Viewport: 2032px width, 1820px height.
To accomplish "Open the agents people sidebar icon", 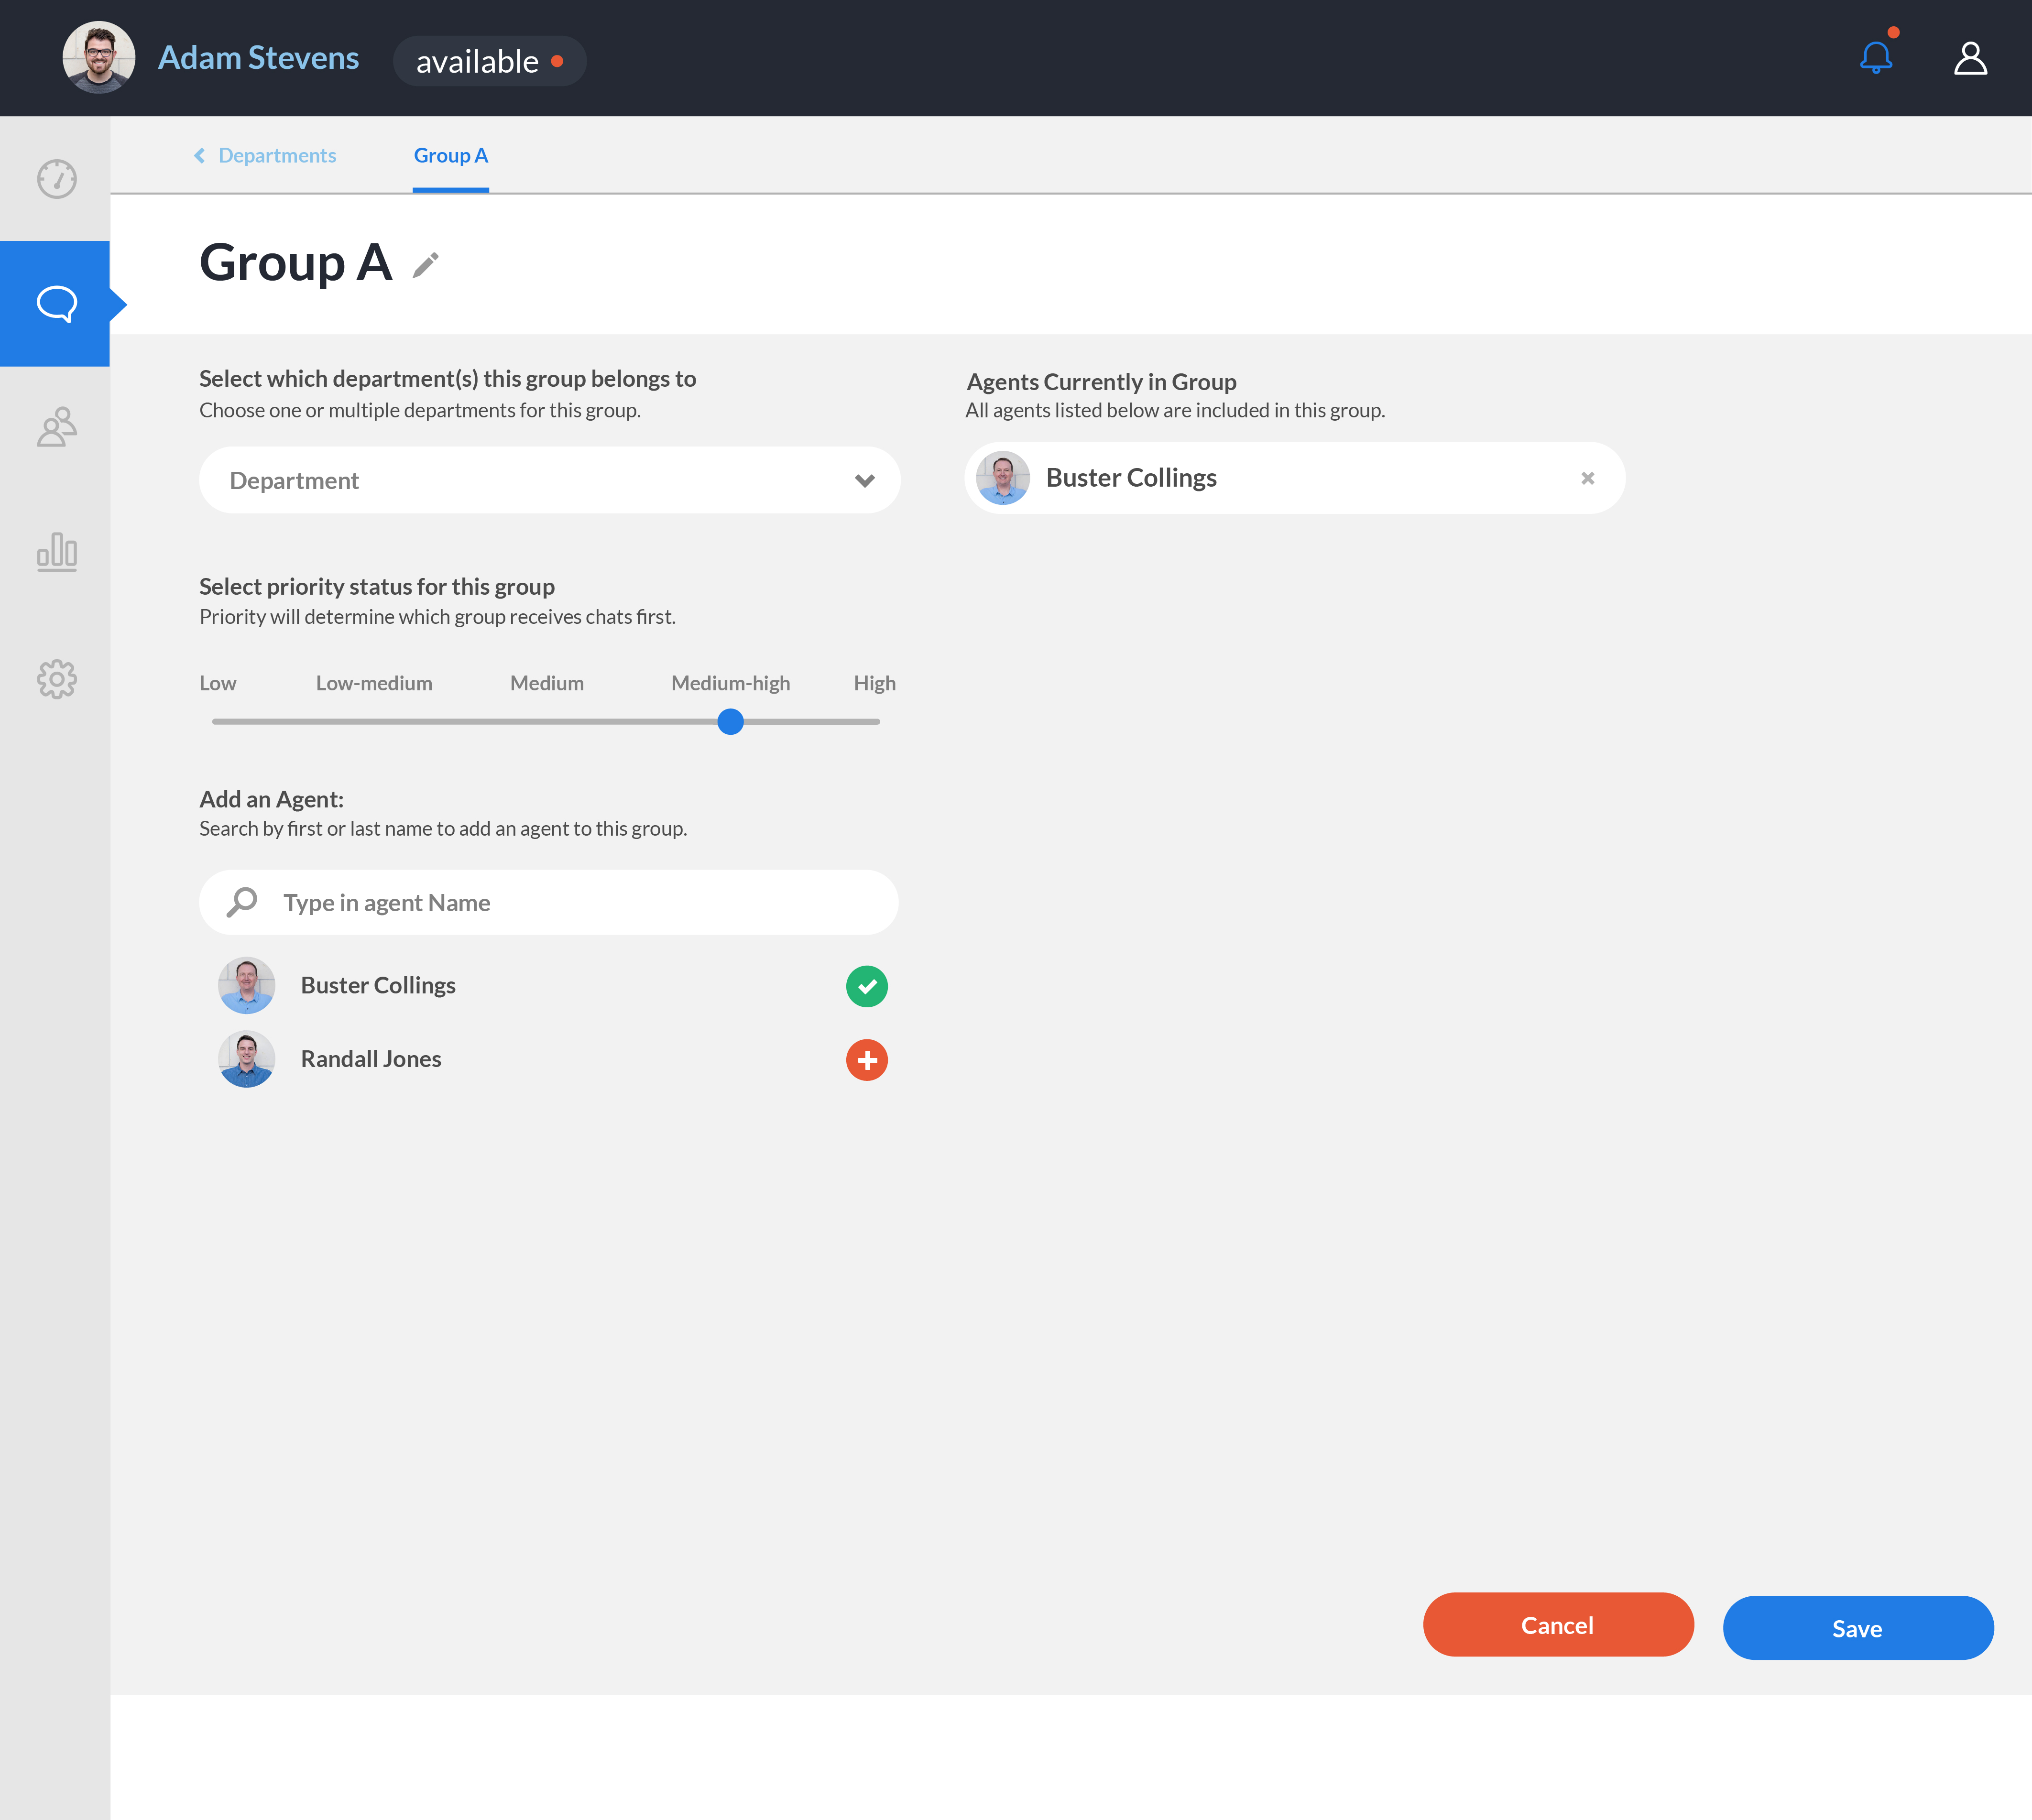I will click(57, 427).
